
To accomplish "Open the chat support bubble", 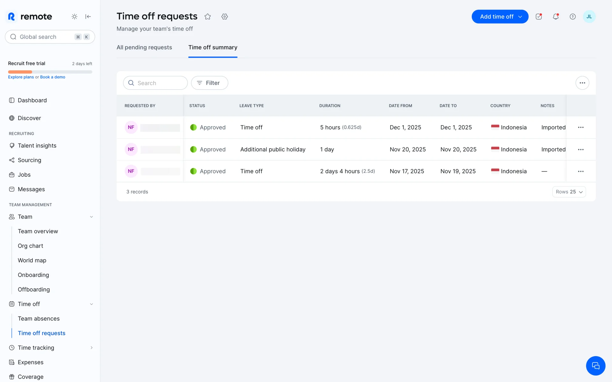I will click(x=595, y=365).
